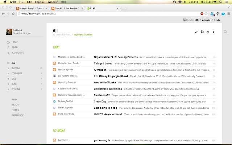The image size is (232, 145).
Task: Open the feed settings gear icon
Action: tap(202, 32)
